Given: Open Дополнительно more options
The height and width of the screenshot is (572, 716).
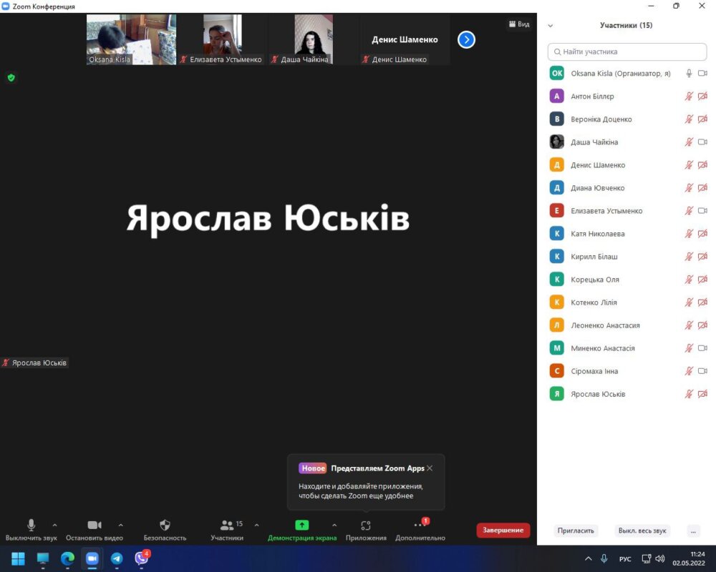Looking at the screenshot, I should click(420, 530).
